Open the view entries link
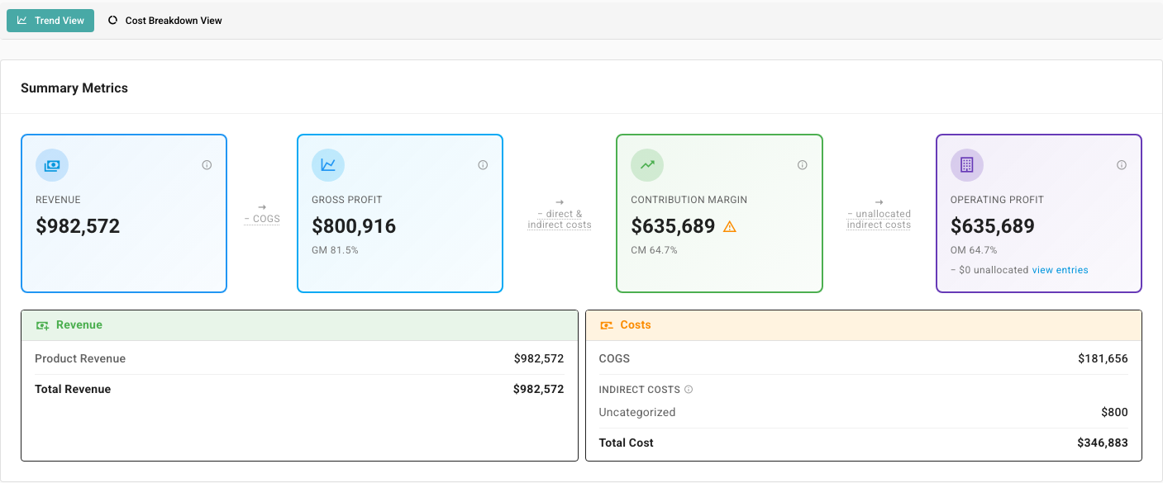The width and height of the screenshot is (1163, 483). [1060, 270]
